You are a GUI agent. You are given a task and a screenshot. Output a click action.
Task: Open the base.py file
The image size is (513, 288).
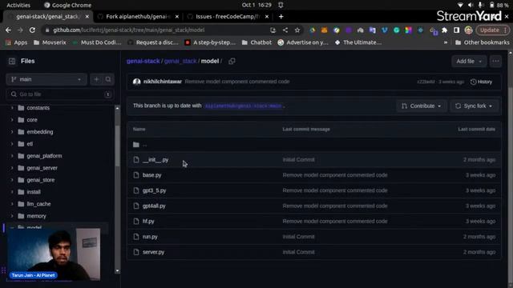(x=151, y=175)
